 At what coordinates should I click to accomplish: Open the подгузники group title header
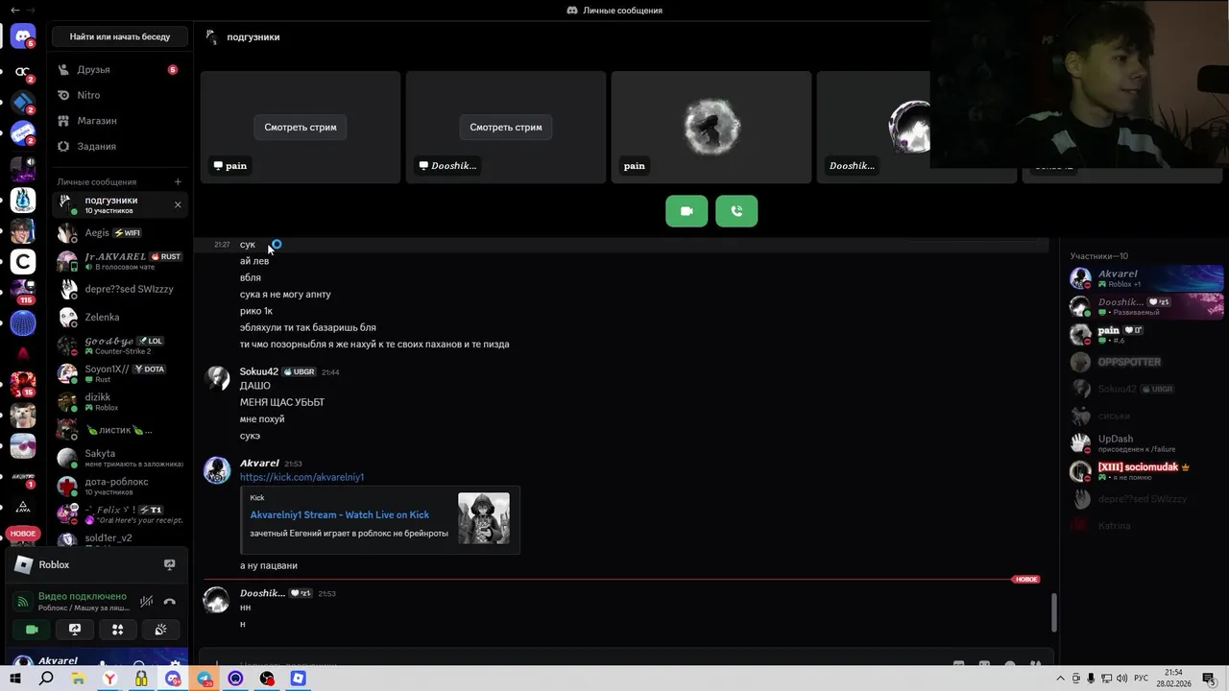click(x=253, y=36)
